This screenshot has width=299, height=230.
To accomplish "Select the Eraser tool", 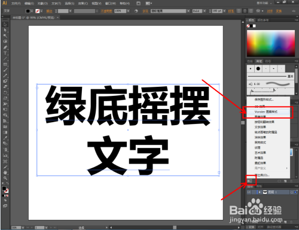I will [5, 87].
